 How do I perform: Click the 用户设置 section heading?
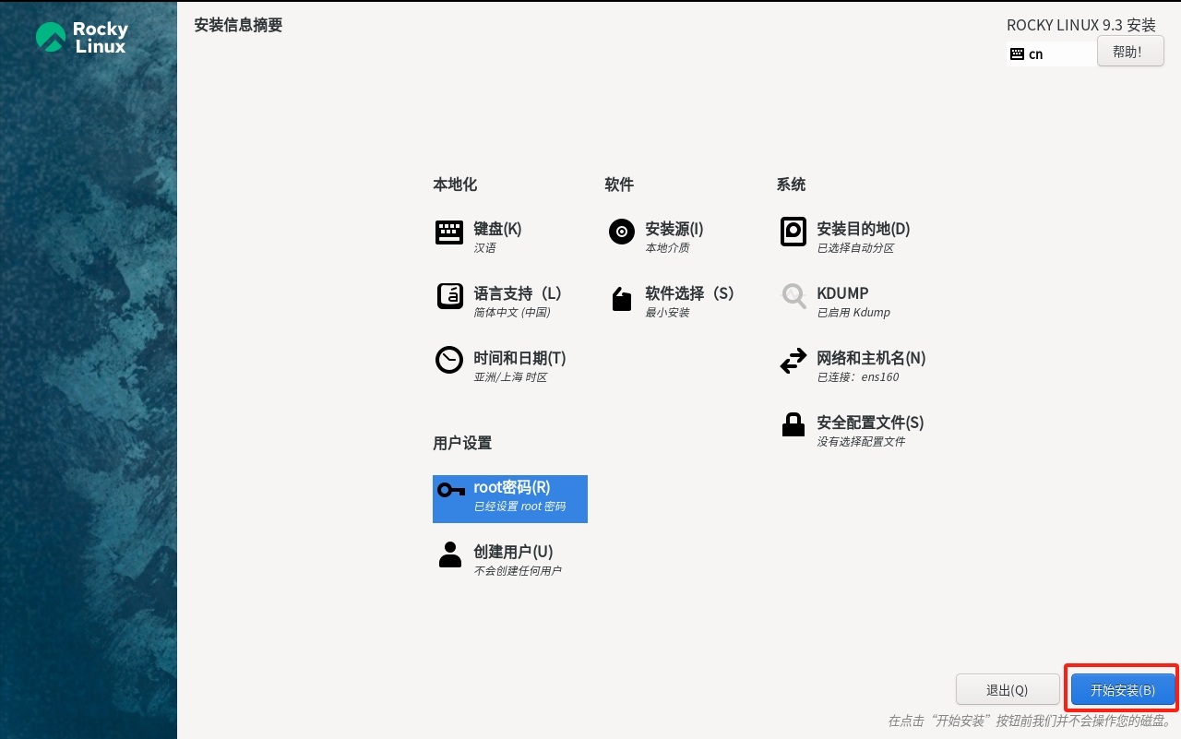click(x=462, y=443)
